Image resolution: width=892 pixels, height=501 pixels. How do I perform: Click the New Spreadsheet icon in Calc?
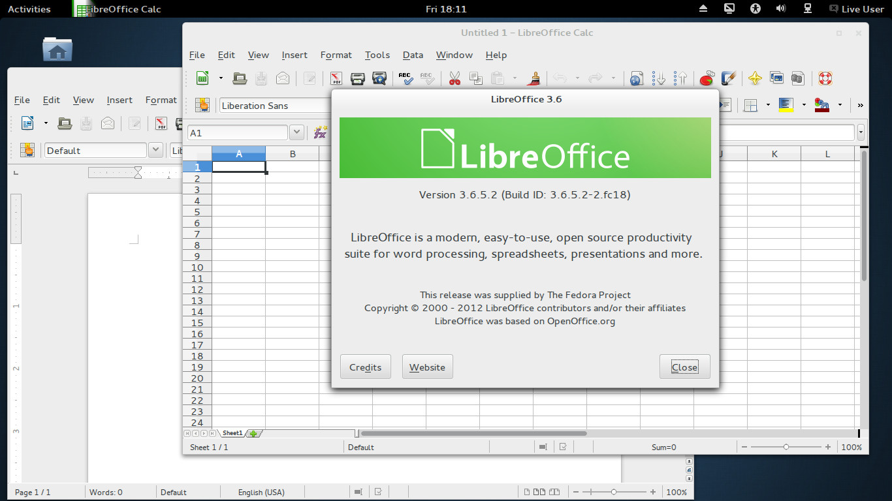click(x=202, y=78)
